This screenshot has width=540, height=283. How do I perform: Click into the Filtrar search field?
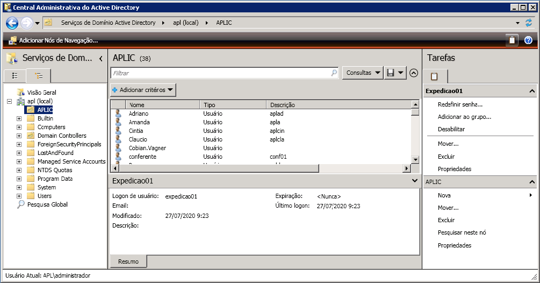(x=220, y=73)
